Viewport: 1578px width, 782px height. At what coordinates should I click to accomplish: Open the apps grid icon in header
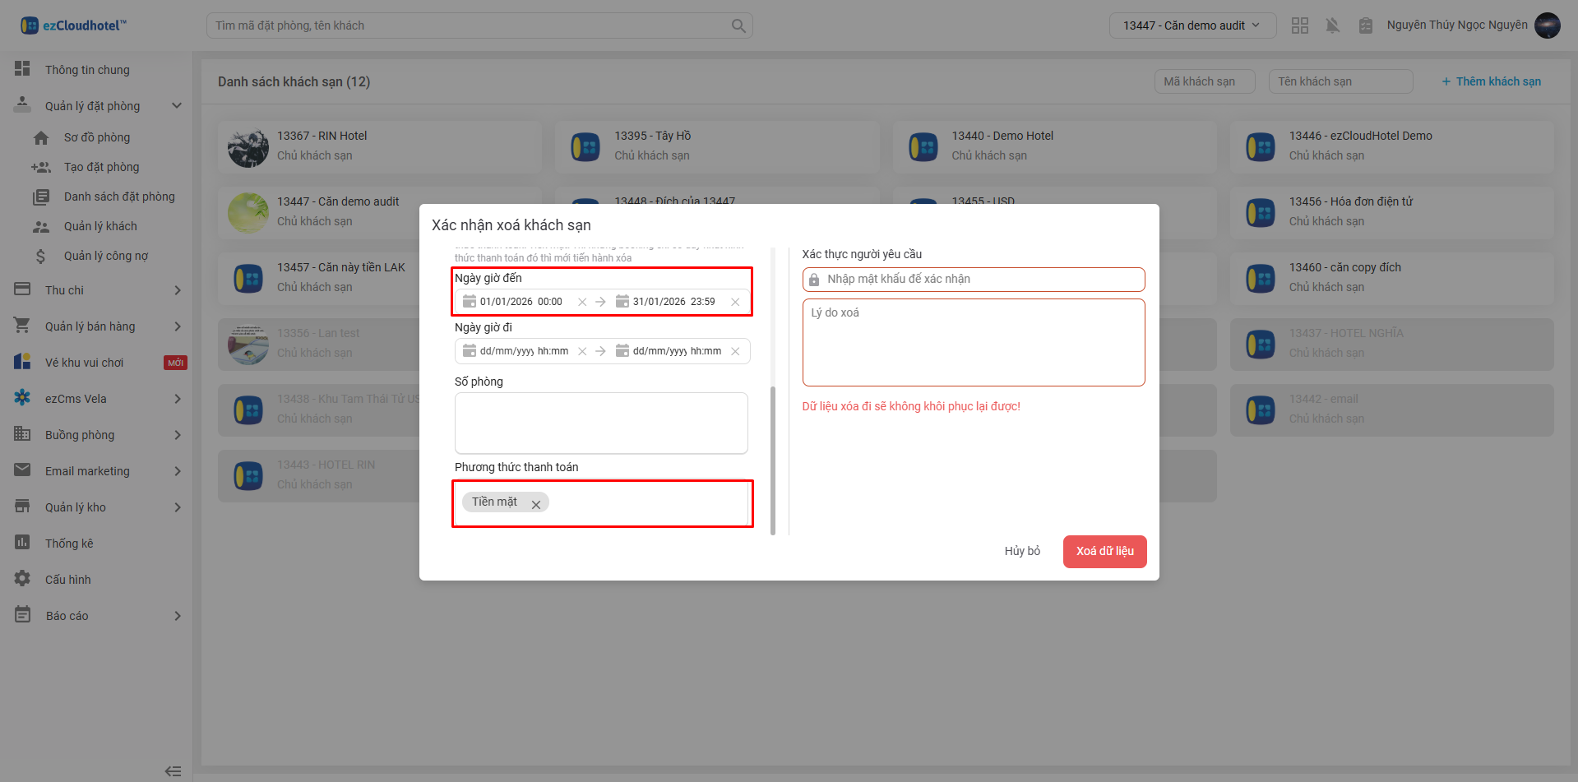[x=1299, y=25]
